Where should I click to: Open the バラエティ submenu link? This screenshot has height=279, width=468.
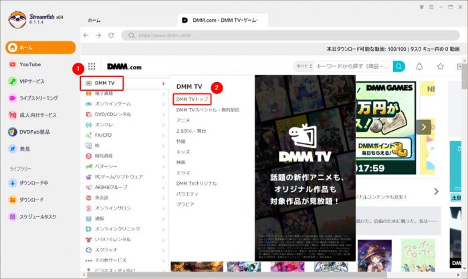(x=187, y=194)
